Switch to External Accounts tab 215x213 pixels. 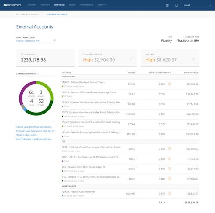pyautogui.click(x=57, y=15)
